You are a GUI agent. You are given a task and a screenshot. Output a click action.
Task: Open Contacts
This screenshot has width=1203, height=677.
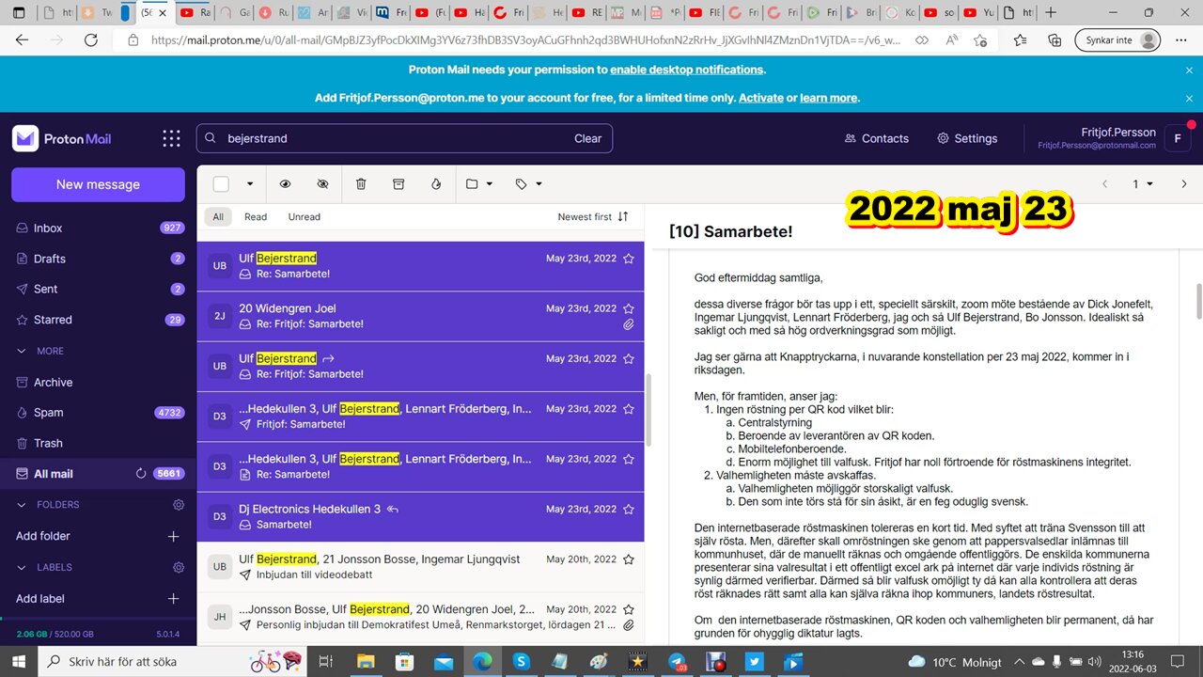coord(877,138)
